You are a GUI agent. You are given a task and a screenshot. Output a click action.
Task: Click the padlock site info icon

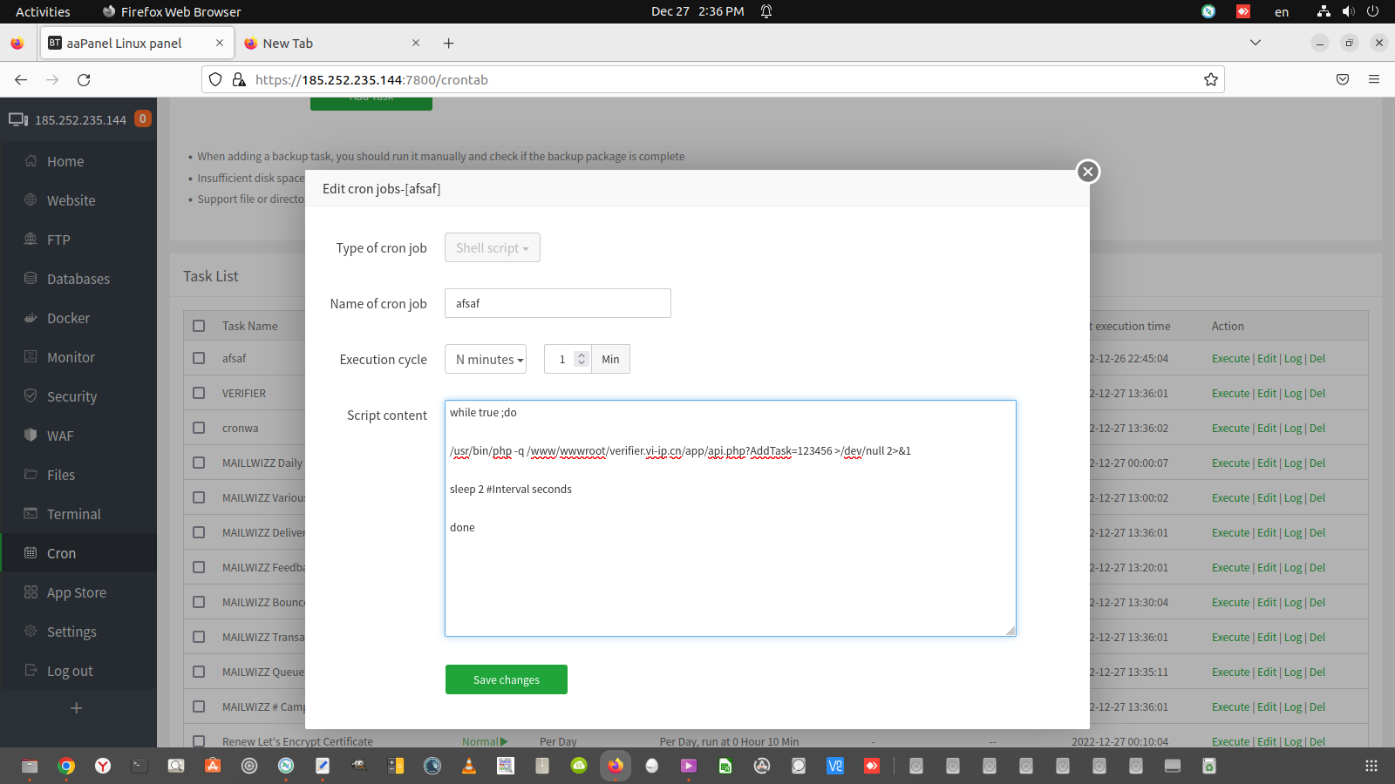[x=239, y=79]
